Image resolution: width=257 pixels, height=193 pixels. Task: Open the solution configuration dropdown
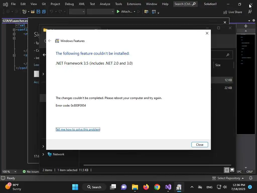click(x=77, y=12)
